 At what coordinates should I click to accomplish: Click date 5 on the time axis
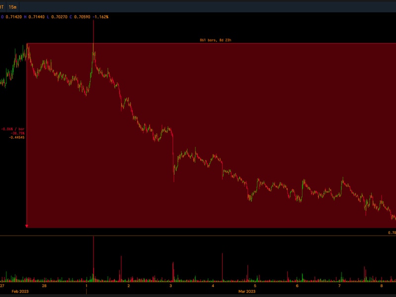255,286
